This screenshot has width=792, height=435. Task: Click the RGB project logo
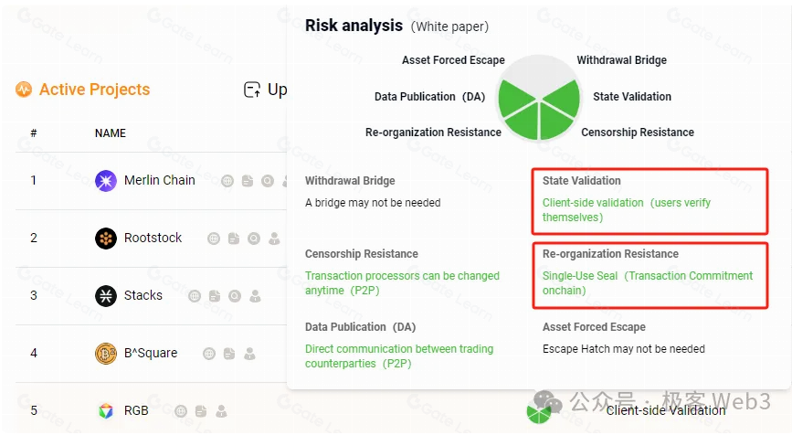point(106,411)
